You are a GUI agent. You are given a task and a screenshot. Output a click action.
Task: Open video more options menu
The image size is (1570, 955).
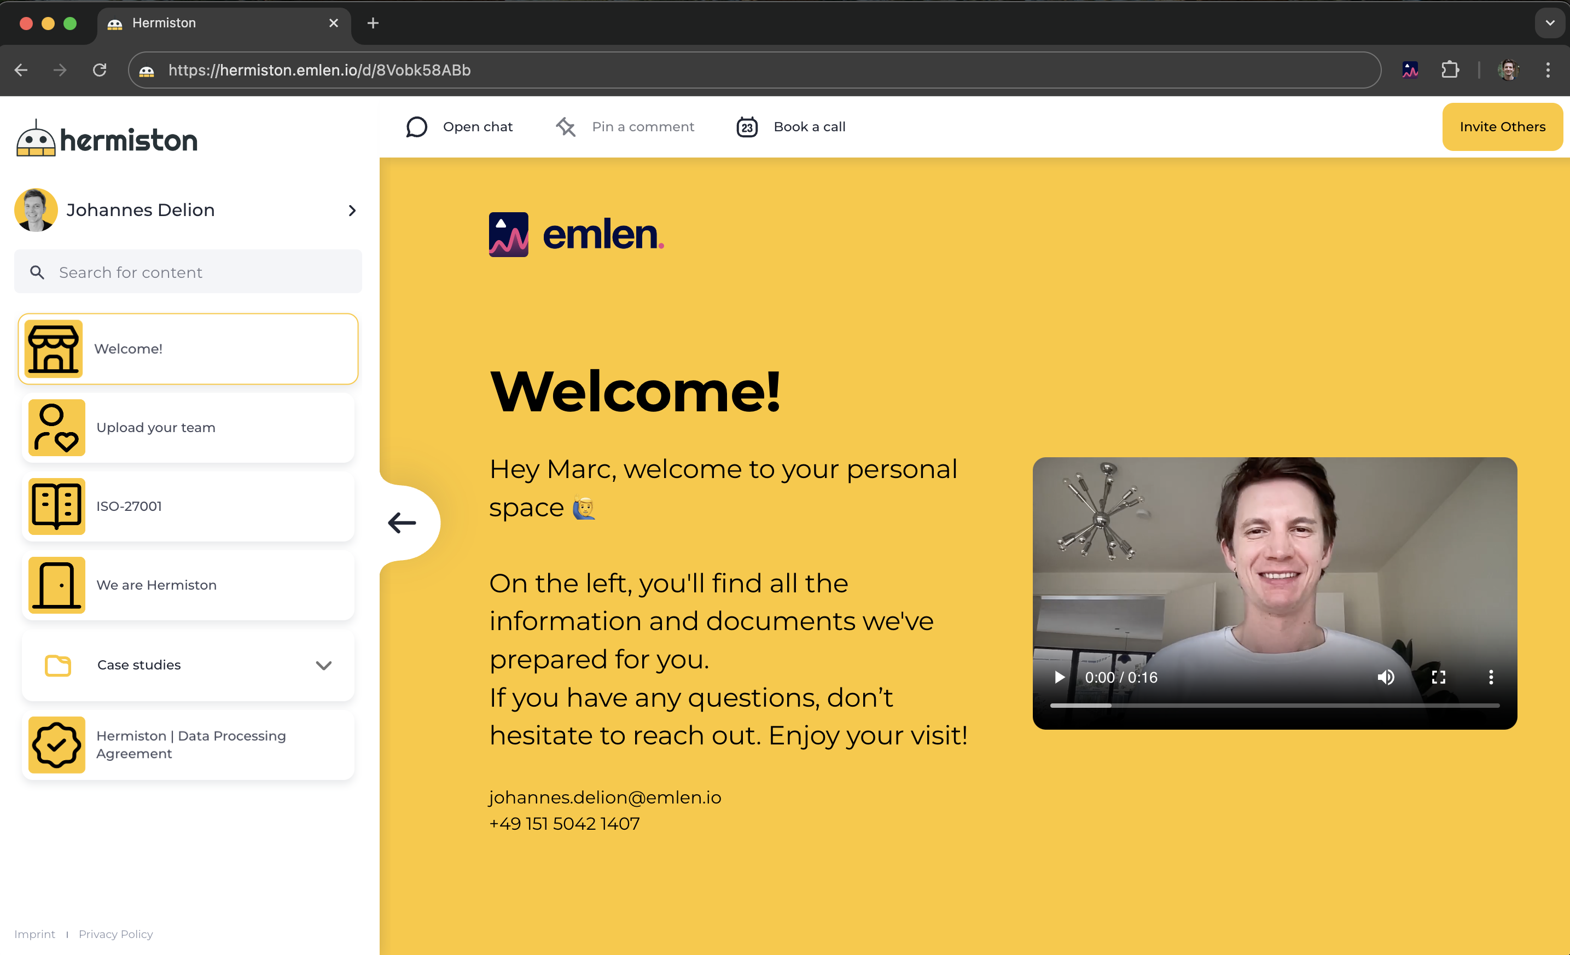[1490, 677]
